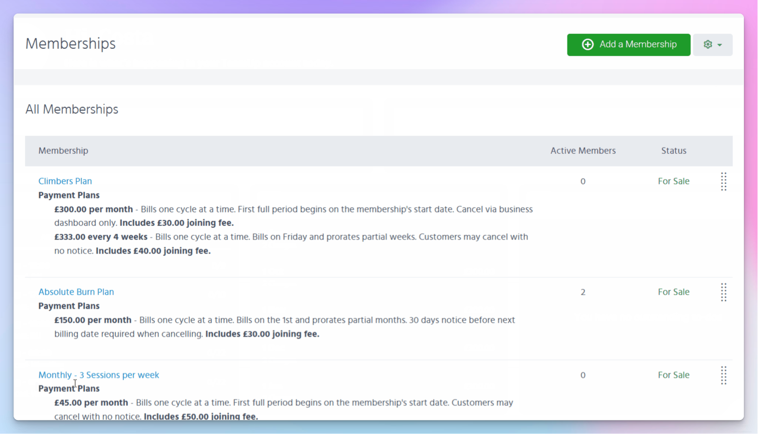Click the Active Members column header
This screenshot has height=434, width=758.
point(583,150)
